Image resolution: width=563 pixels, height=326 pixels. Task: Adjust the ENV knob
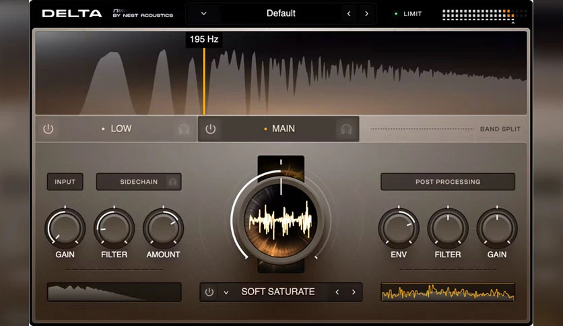[399, 228]
